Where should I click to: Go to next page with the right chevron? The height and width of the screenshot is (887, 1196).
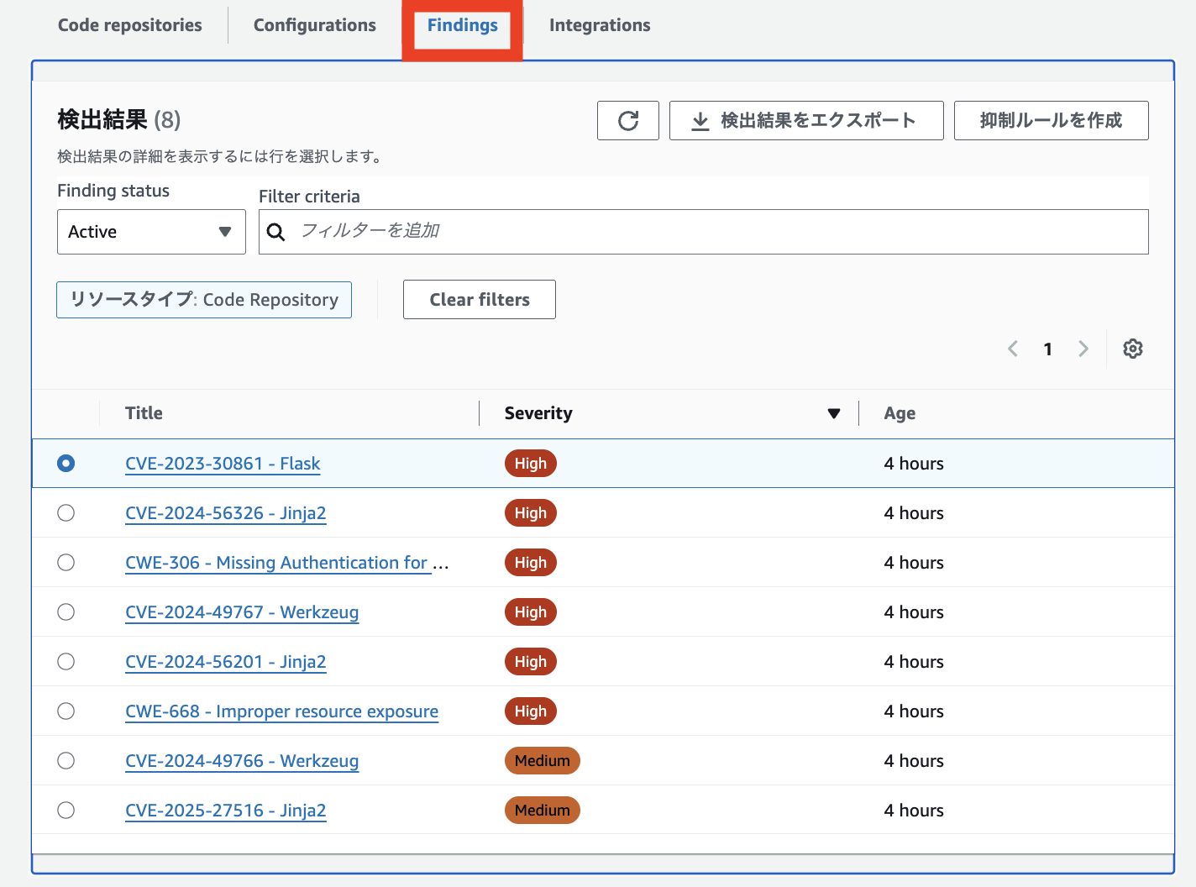[1083, 348]
